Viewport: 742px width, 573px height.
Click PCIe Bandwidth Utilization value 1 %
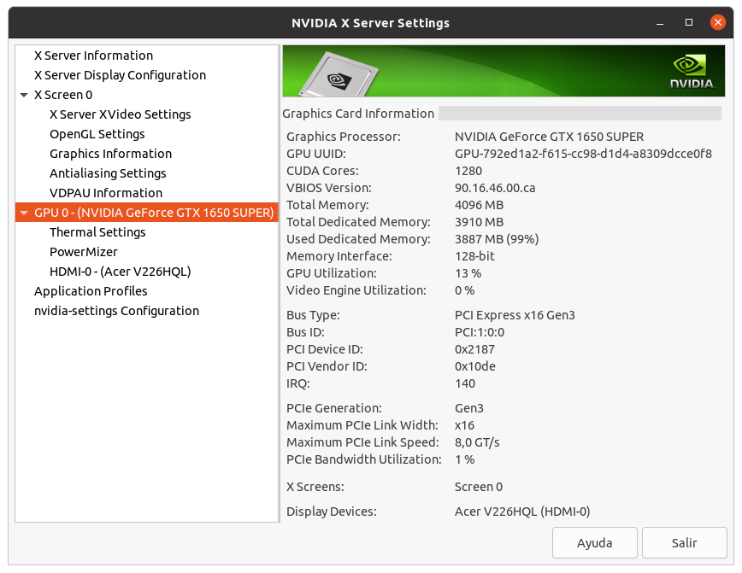point(465,459)
